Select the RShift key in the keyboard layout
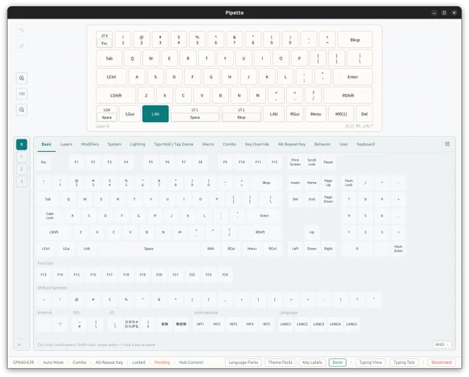Image resolution: width=469 pixels, height=377 pixels. click(x=348, y=95)
